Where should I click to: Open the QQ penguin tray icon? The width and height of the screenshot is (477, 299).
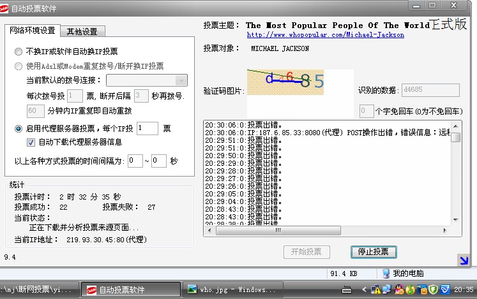pos(398,289)
